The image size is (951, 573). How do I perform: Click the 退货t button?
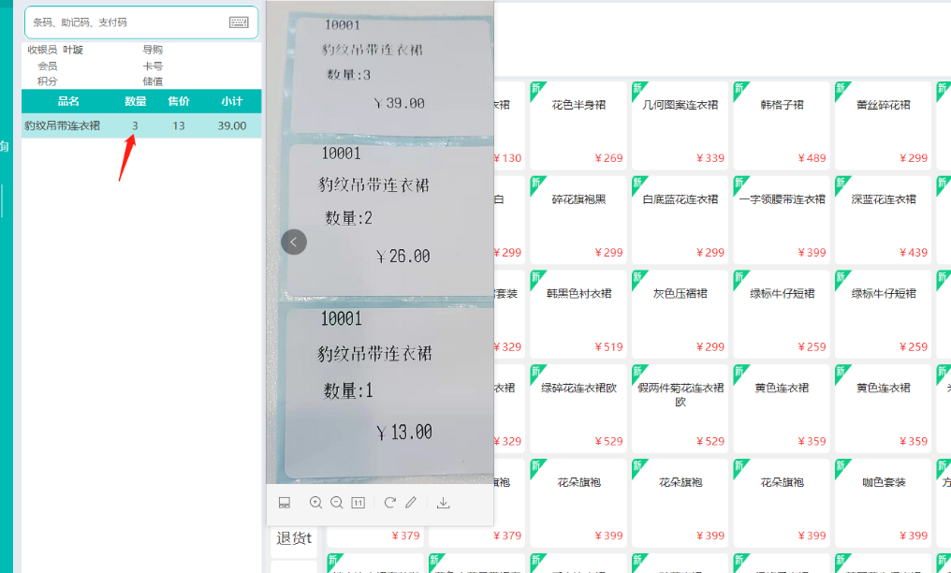click(294, 537)
